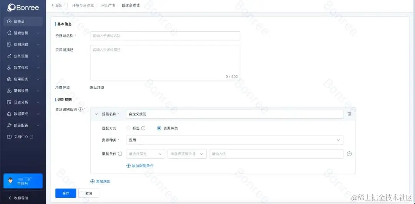Image resolution: width=415 pixels, height=204 pixels.
Task: Collapse the 规则名称 rule panel chevron
Action: point(96,114)
